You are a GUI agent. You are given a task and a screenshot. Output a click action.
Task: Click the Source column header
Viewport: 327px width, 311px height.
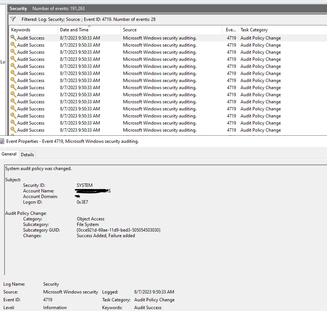pos(130,30)
